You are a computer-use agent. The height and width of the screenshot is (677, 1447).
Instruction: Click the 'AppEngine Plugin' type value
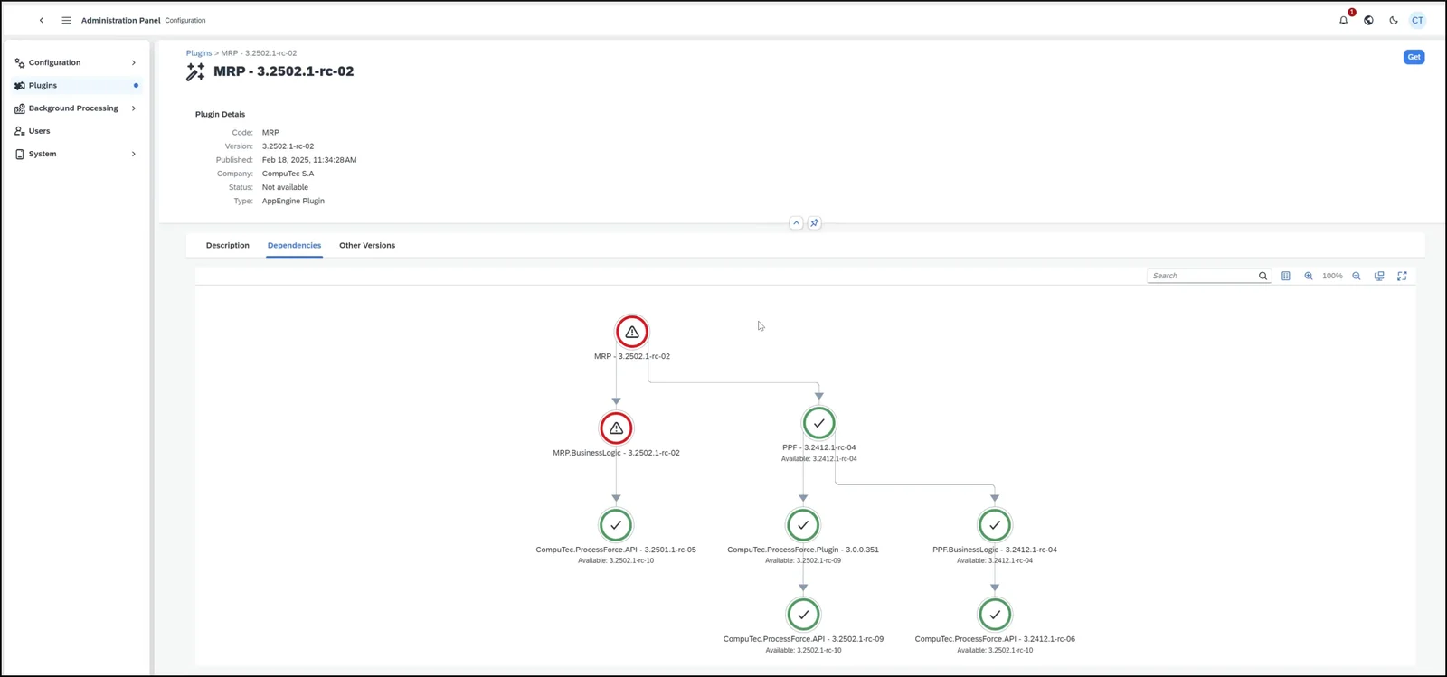point(293,201)
